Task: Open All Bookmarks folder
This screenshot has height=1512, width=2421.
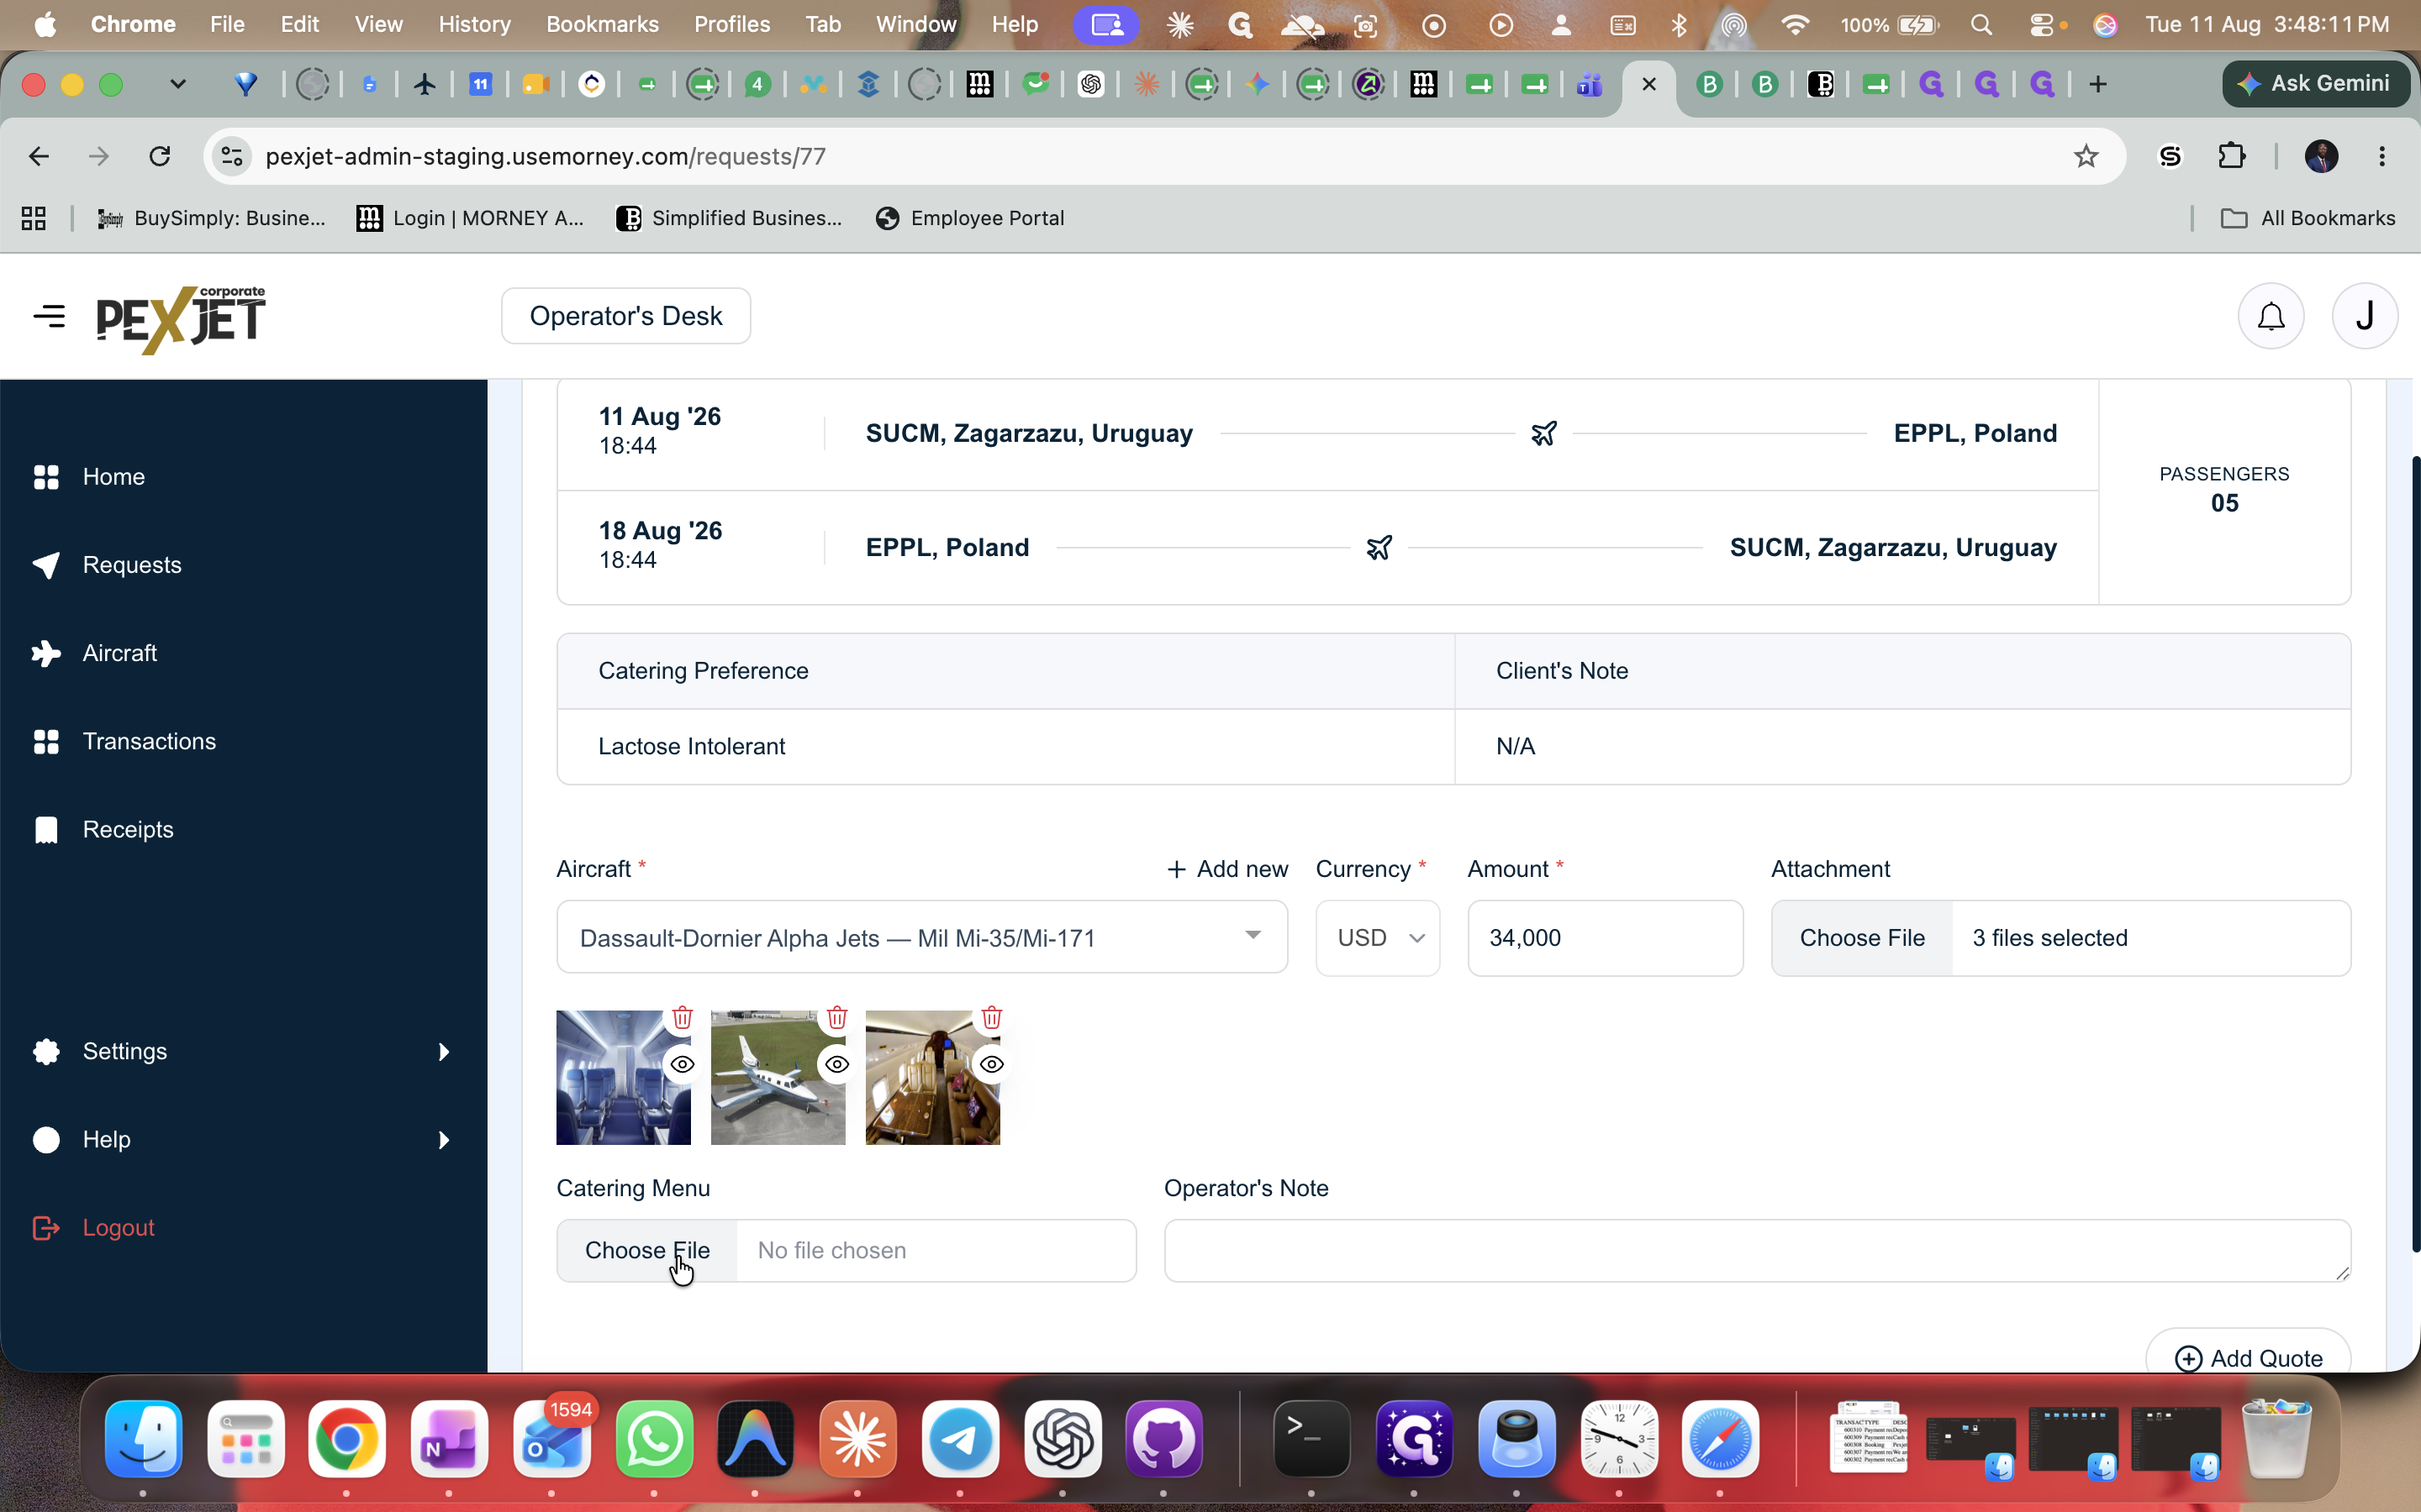Action: tap(2307, 218)
